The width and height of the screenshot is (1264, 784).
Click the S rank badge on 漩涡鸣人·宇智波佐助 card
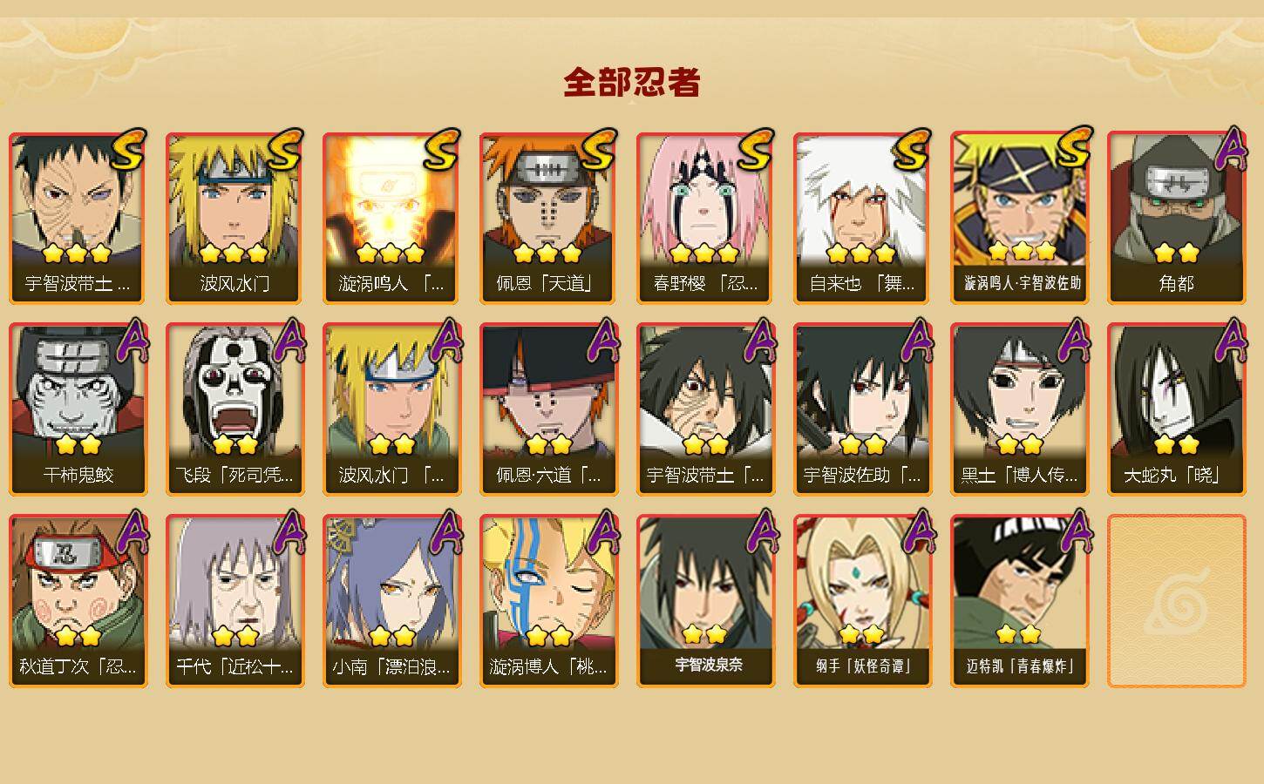point(1074,148)
